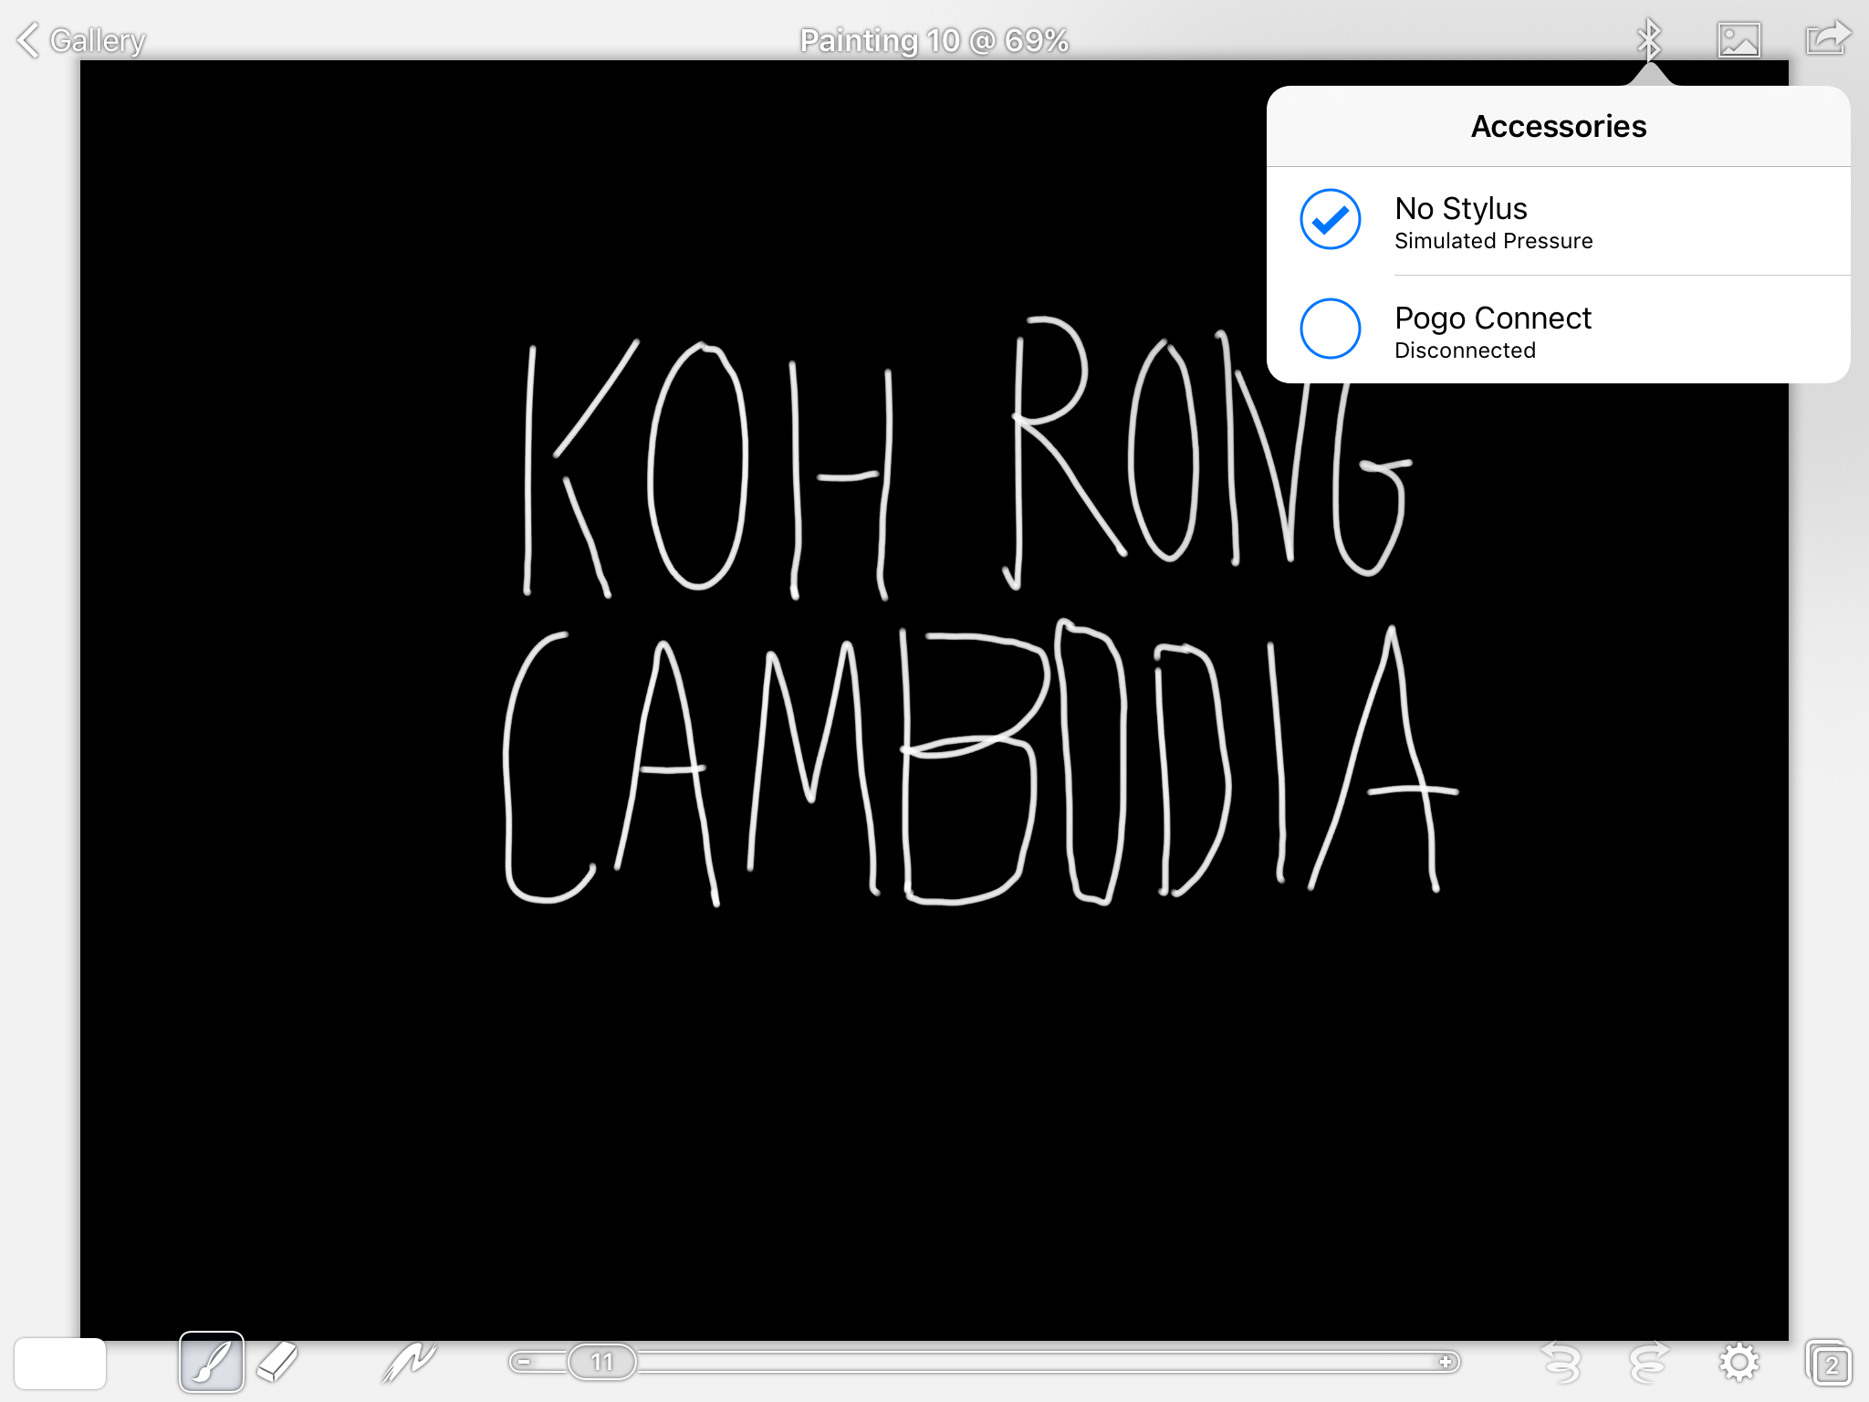Click brush size slider handle showing 11
1869x1402 pixels.
point(601,1362)
